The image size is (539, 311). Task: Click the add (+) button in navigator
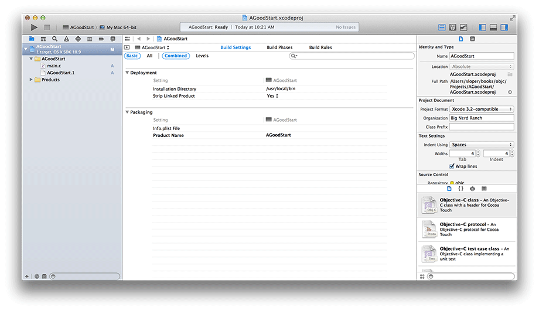point(27,276)
